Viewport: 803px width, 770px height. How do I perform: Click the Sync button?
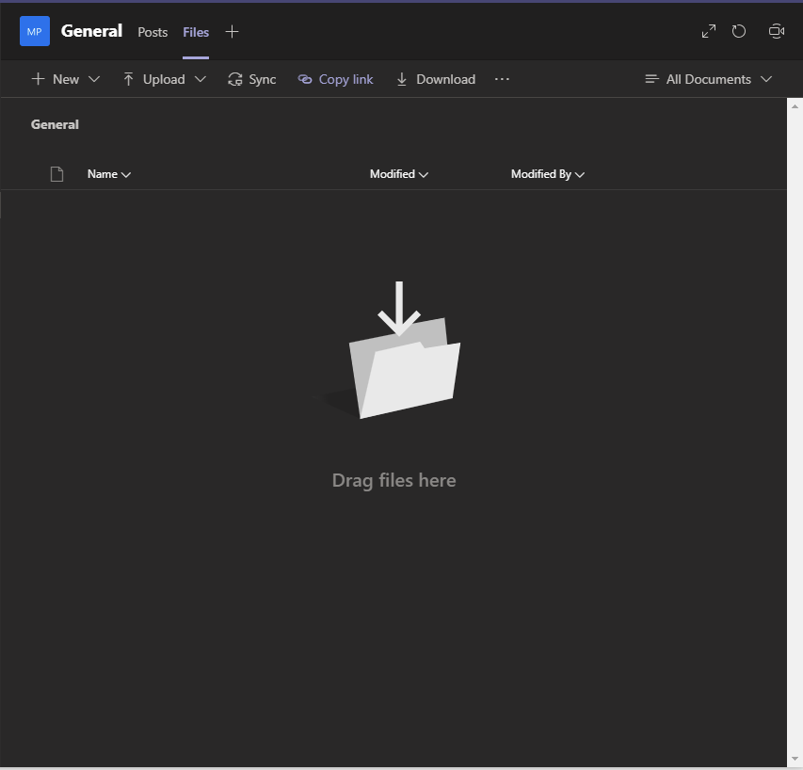coord(252,79)
